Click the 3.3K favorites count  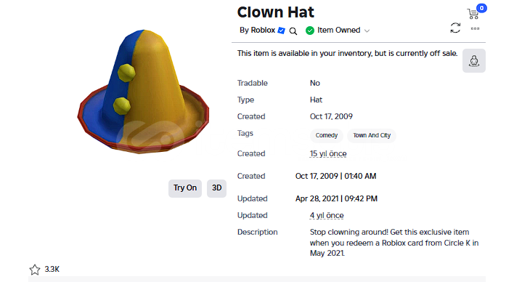[x=52, y=270]
